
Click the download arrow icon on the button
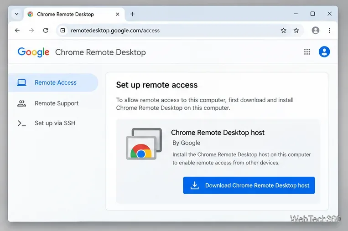point(195,185)
